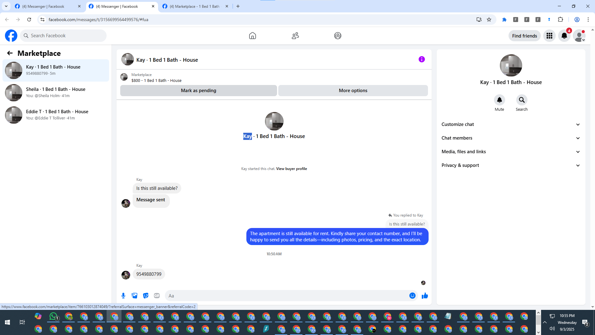Viewport: 595px width, 335px height.
Task: Open the notifications bell with 4 badge
Action: [x=564, y=36]
